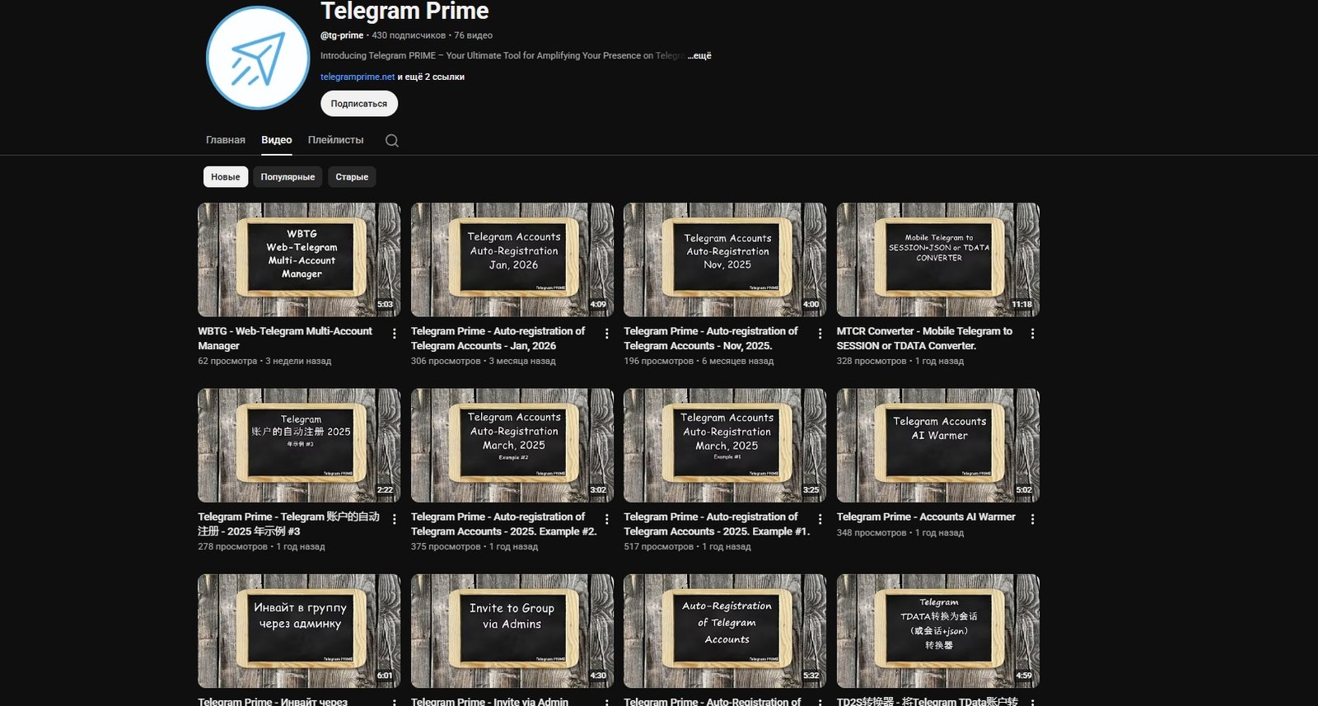The image size is (1318, 706).
Task: Open Telegram TDATA转换为会话 converter thumbnail
Action: click(938, 631)
